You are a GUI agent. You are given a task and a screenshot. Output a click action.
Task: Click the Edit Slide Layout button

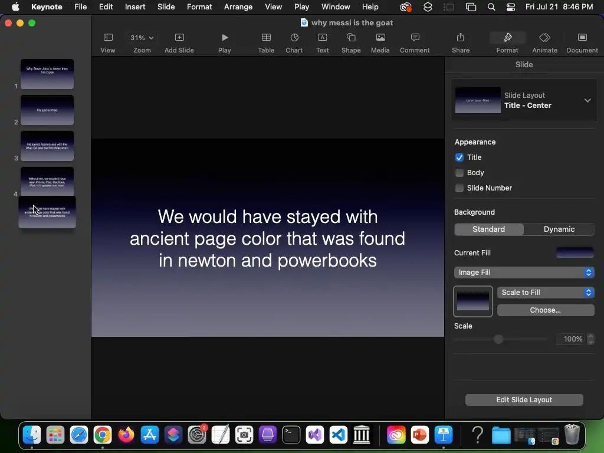(524, 400)
